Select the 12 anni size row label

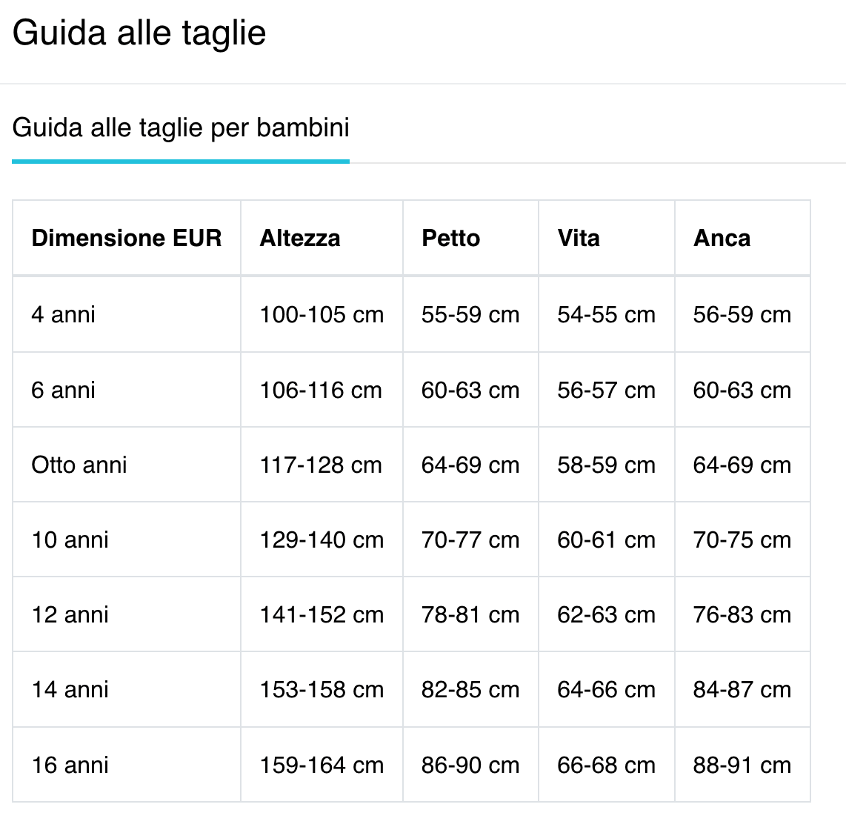[70, 614]
